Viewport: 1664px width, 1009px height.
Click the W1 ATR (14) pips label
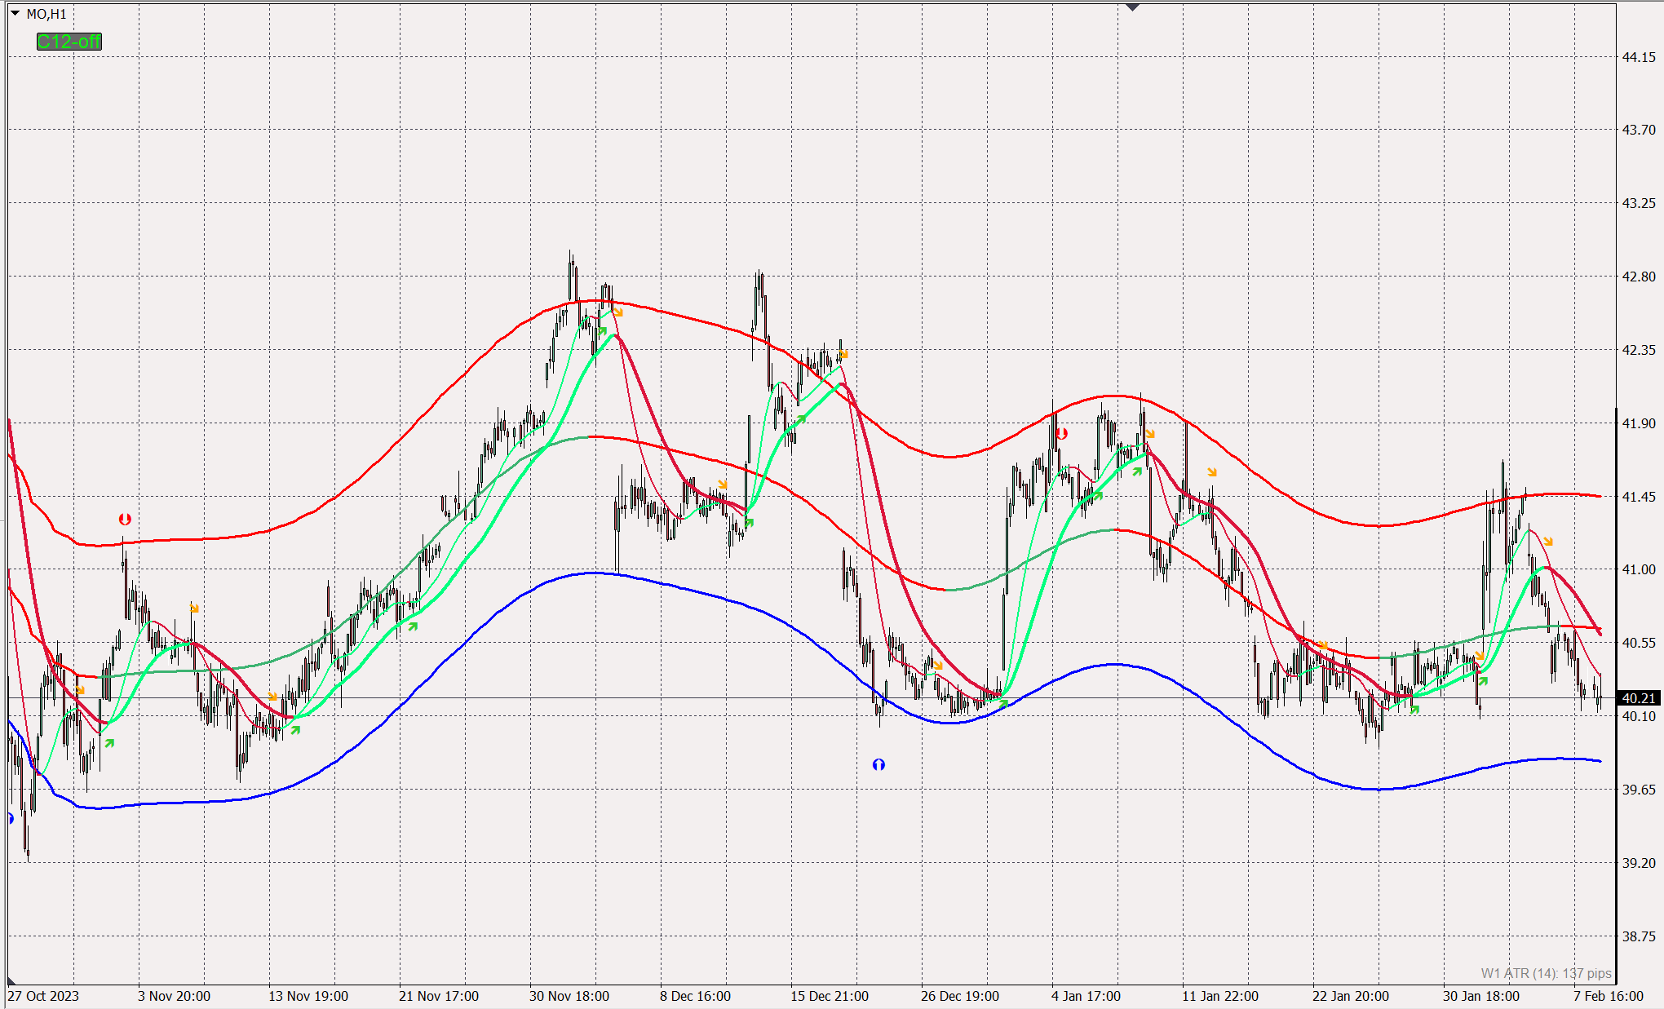tap(1546, 973)
